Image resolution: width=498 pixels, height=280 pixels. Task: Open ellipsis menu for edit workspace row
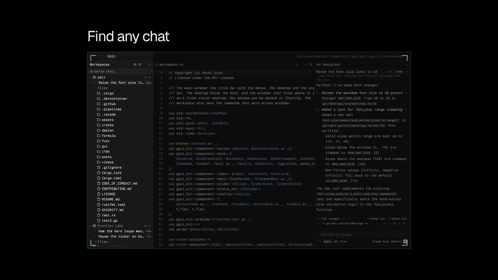(x=149, y=77)
